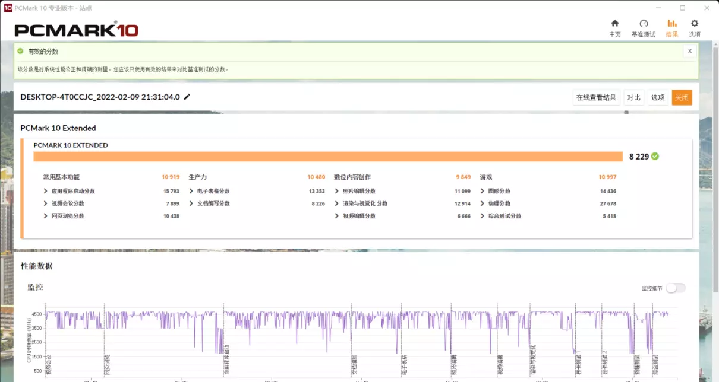Expand 视频会议分数 row
This screenshot has width=719, height=382.
[x=46, y=203]
